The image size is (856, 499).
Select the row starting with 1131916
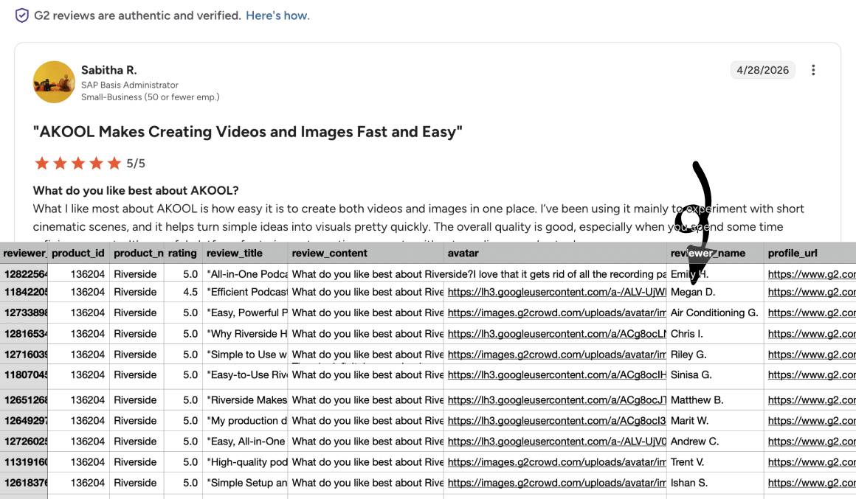point(24,462)
